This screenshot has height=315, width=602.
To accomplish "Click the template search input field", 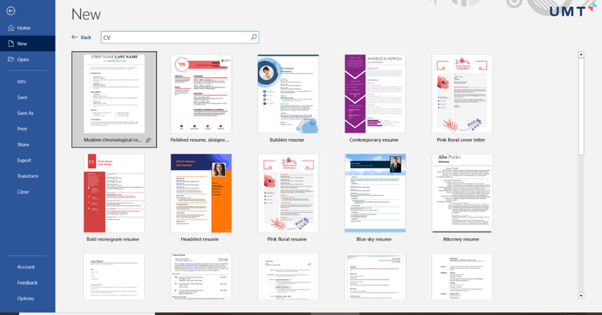I will coord(174,37).
